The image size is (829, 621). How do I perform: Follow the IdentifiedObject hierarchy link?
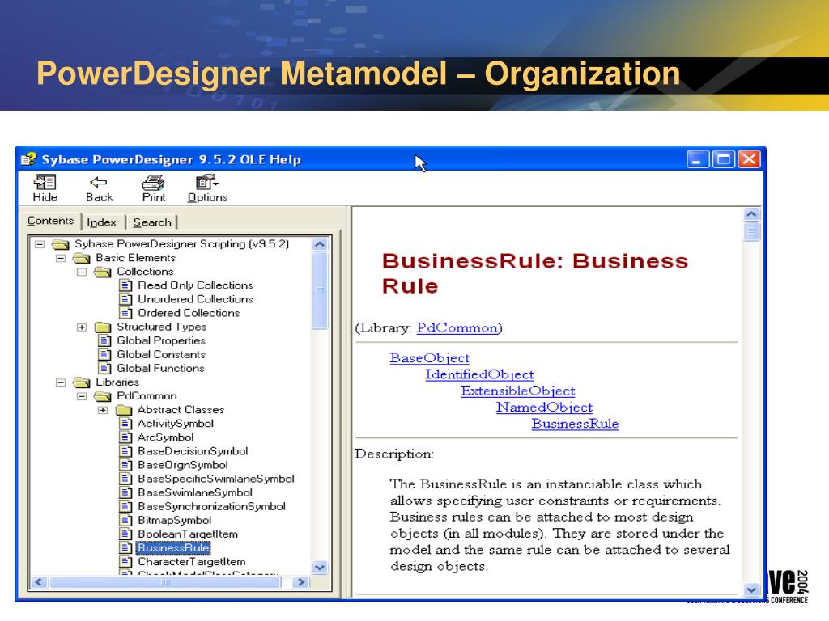[479, 374]
